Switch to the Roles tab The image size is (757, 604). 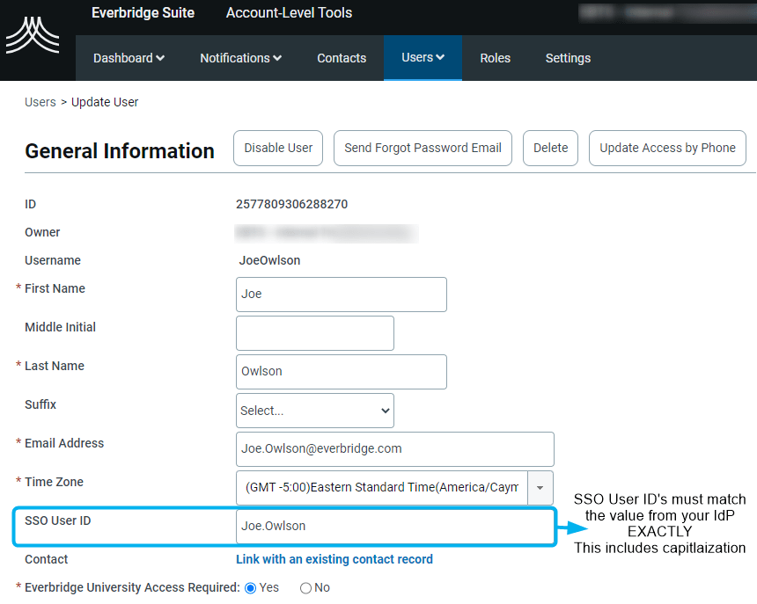click(x=495, y=58)
